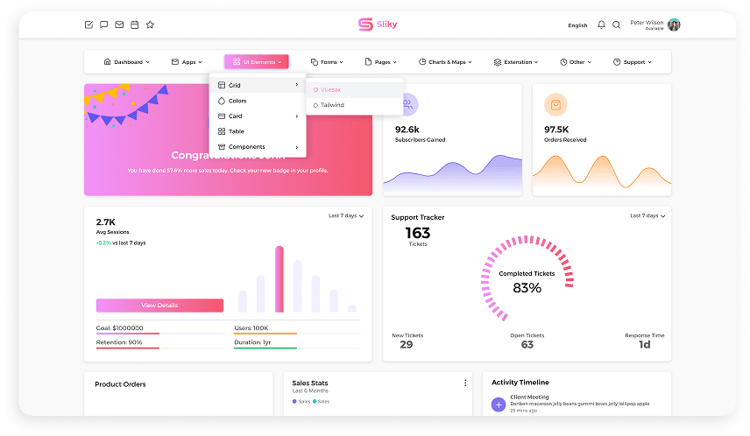Select Table in the UI Elements menu
This screenshot has width=750, height=436.
tap(236, 131)
